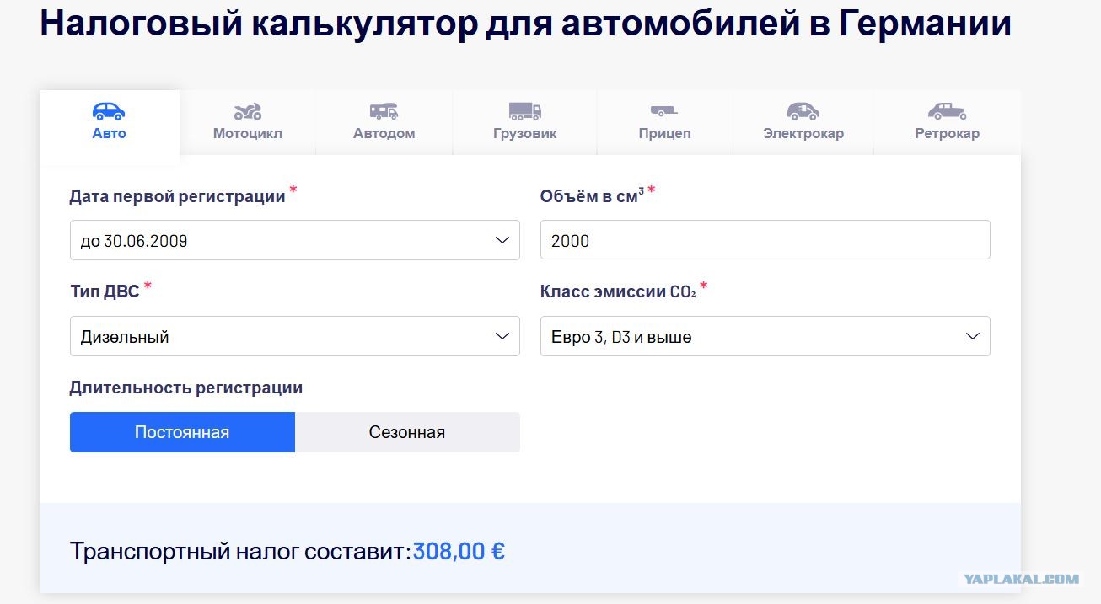Open the YAPLAKAL.COM watermark link
The height and width of the screenshot is (604, 1101).
[1022, 579]
